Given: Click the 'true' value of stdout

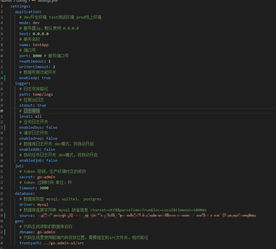Looking at the screenshot, I should click(x=42, y=106).
